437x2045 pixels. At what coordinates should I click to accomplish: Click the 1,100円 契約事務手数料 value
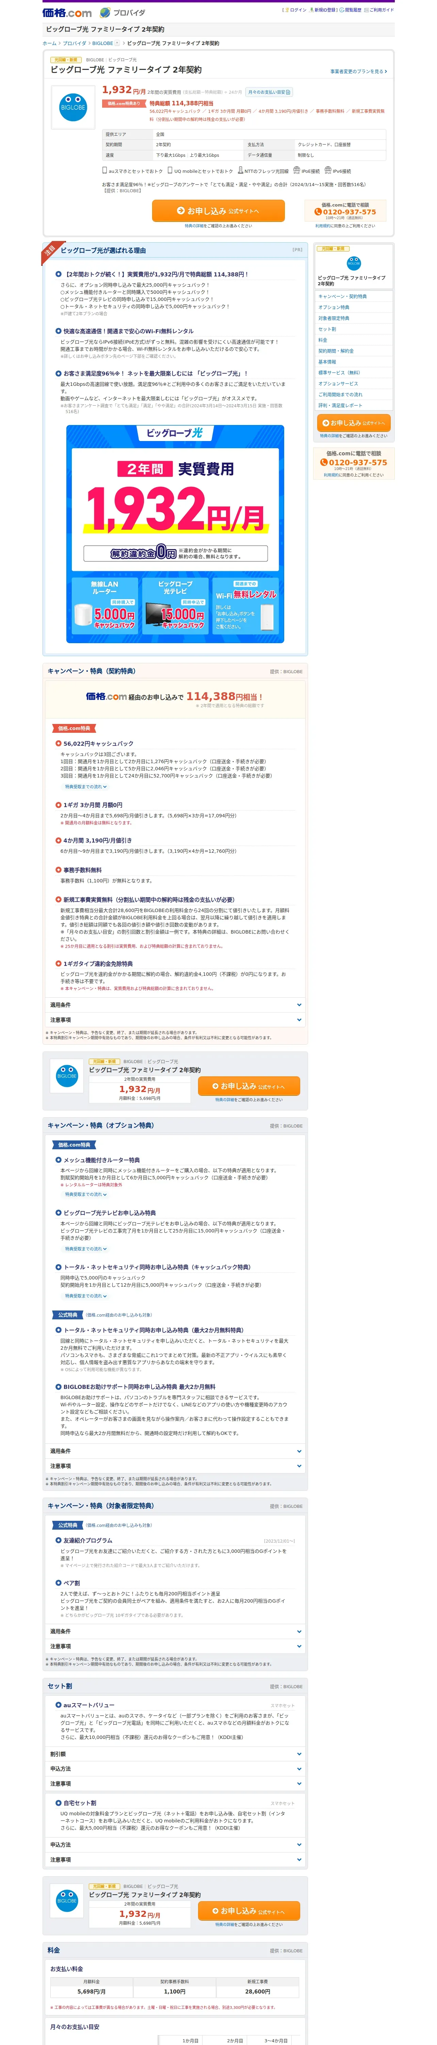point(175,1993)
